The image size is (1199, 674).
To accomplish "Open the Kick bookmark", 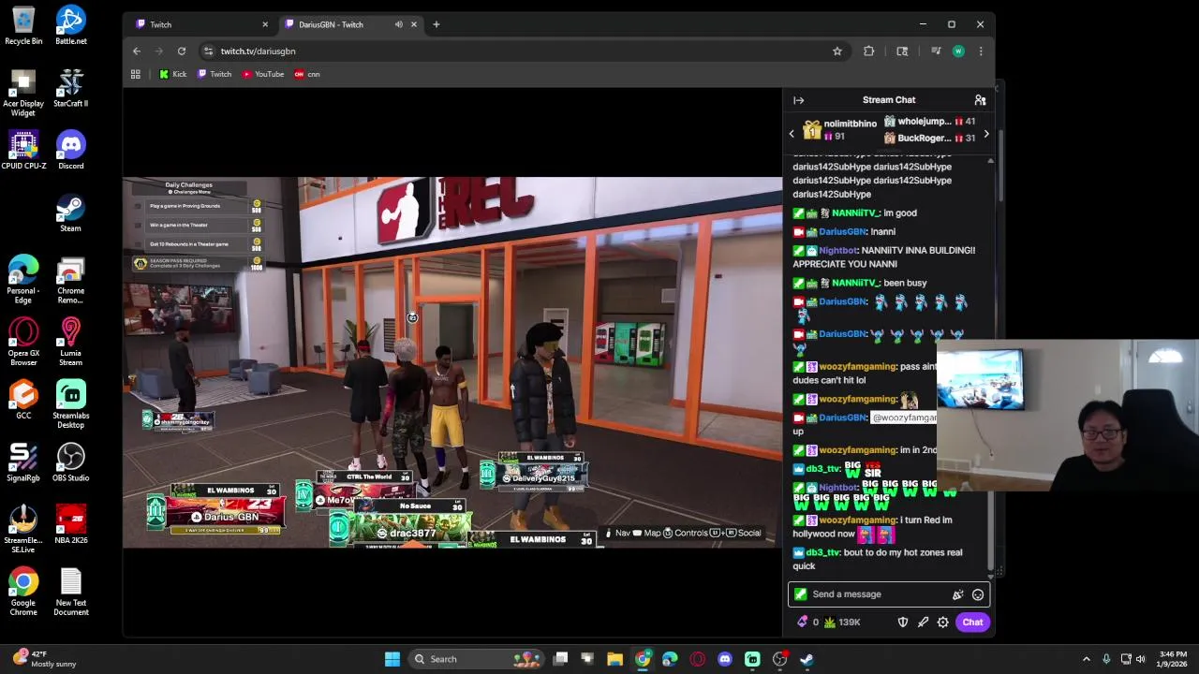I will point(172,74).
